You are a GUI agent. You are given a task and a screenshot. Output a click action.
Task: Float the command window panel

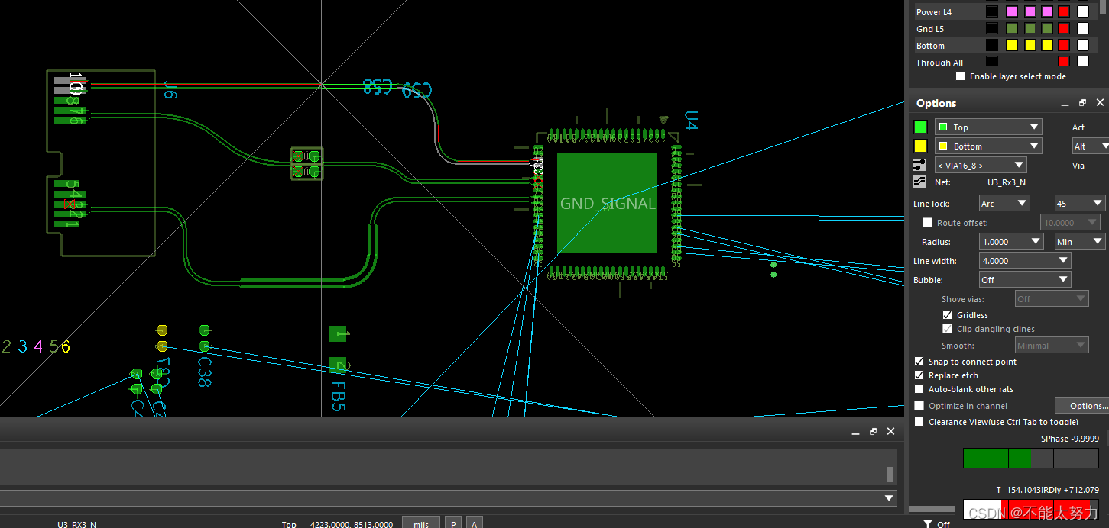click(x=873, y=432)
